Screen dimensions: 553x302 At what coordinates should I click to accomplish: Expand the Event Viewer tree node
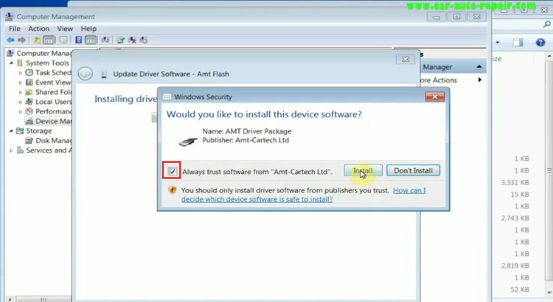coord(20,82)
